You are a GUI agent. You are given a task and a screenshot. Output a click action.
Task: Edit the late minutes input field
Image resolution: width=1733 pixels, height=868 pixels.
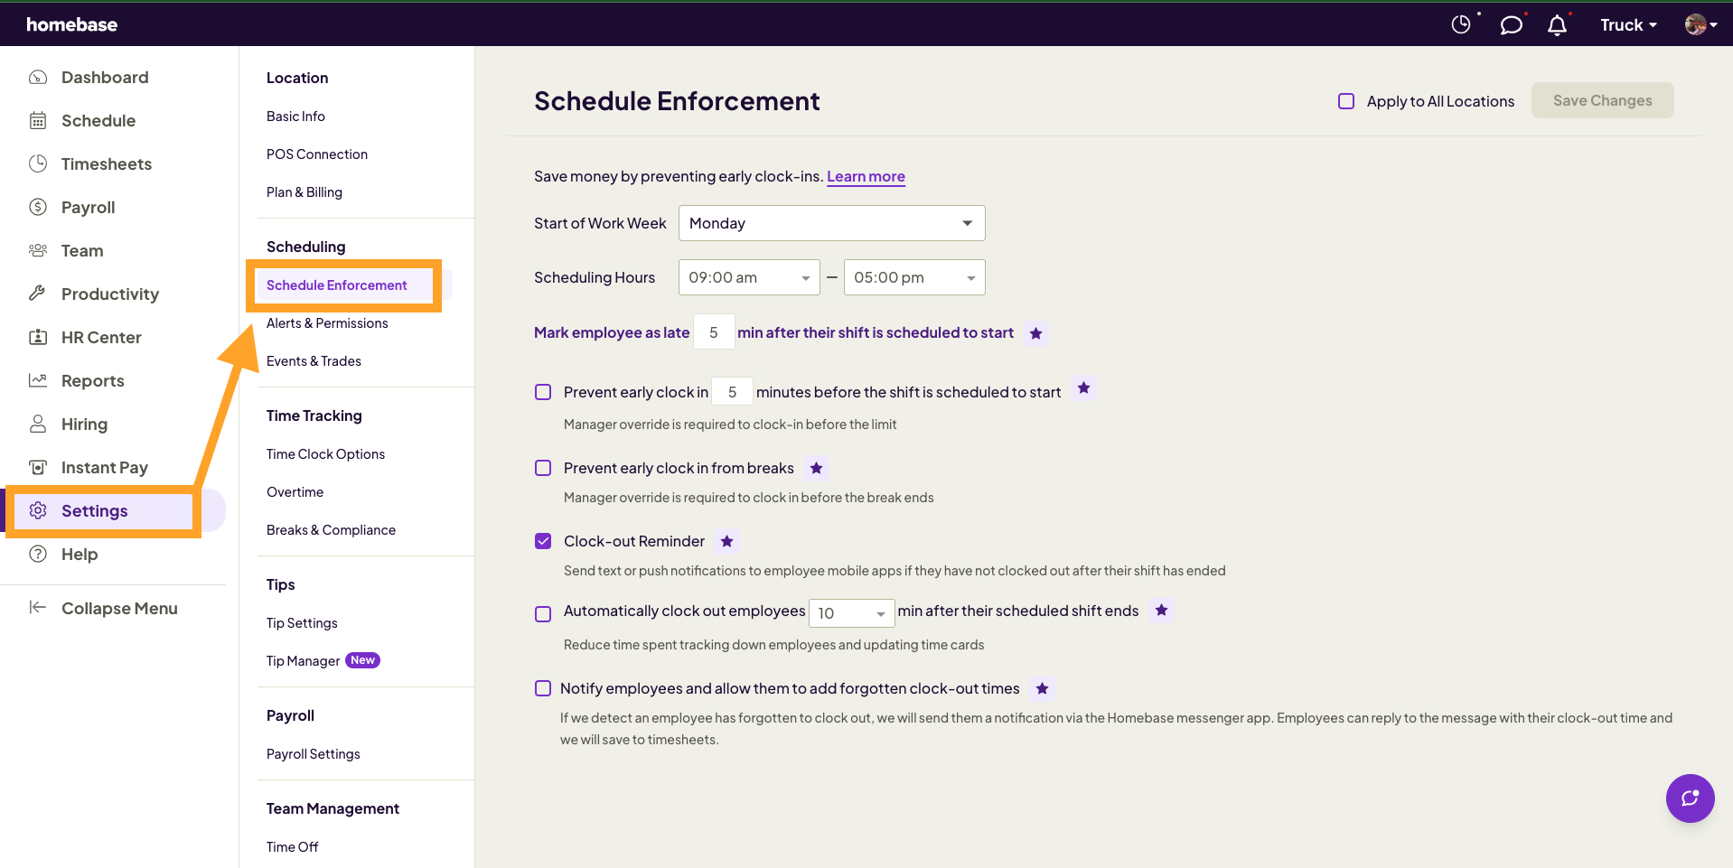[x=713, y=331]
